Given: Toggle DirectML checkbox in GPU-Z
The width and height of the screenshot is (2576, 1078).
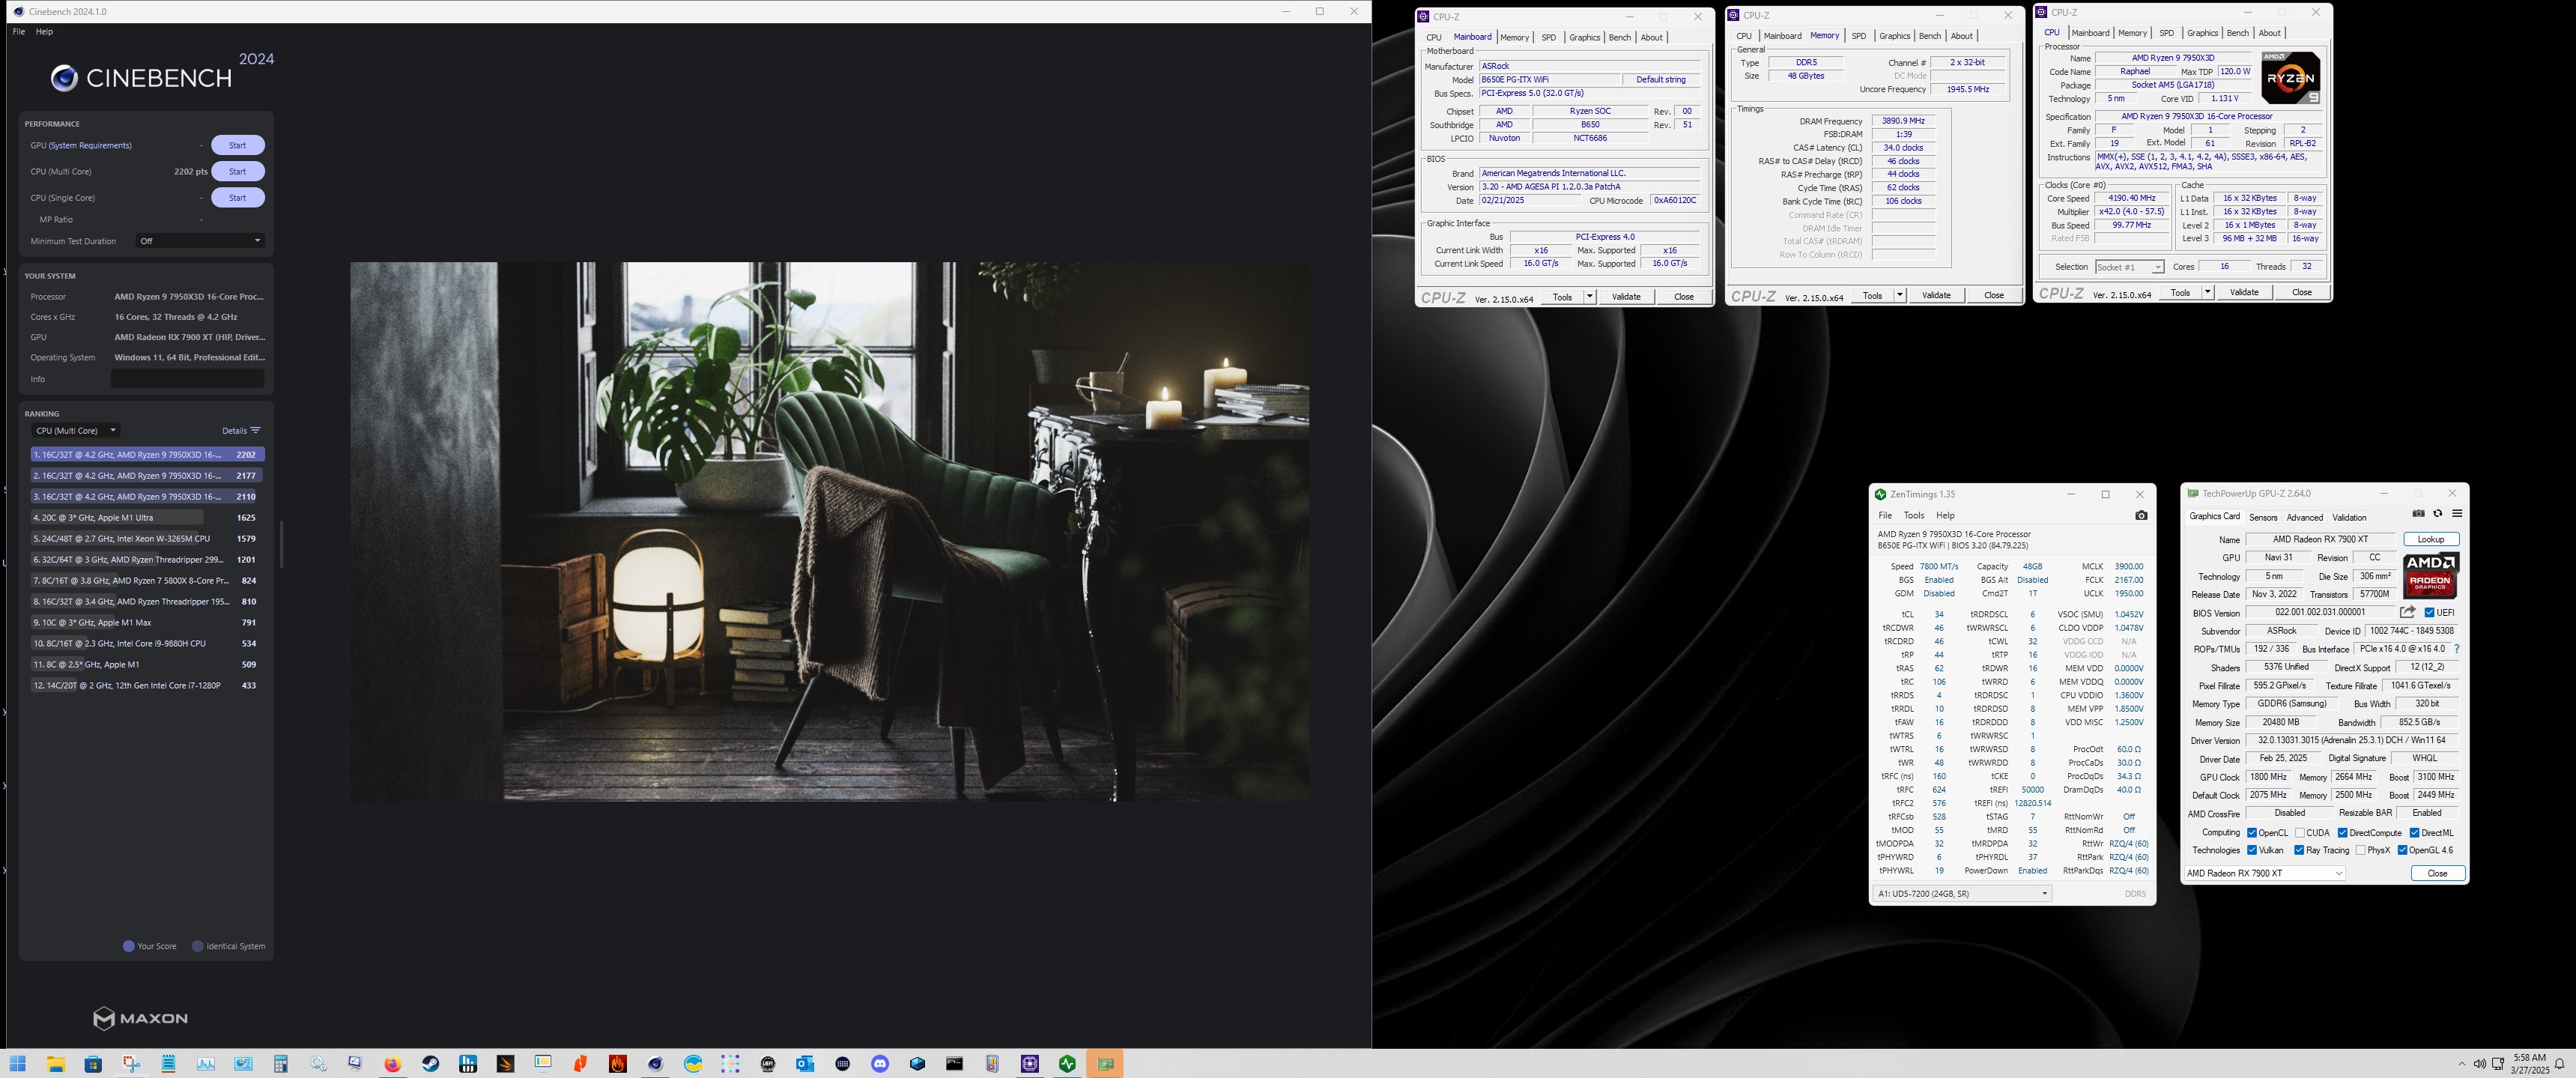Looking at the screenshot, I should coord(2414,833).
